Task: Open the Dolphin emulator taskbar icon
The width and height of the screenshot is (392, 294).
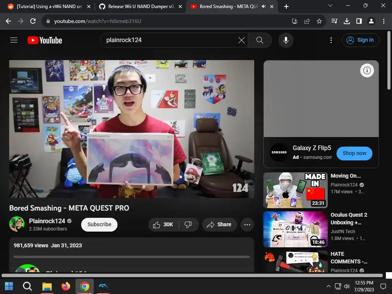Action: tap(103, 286)
